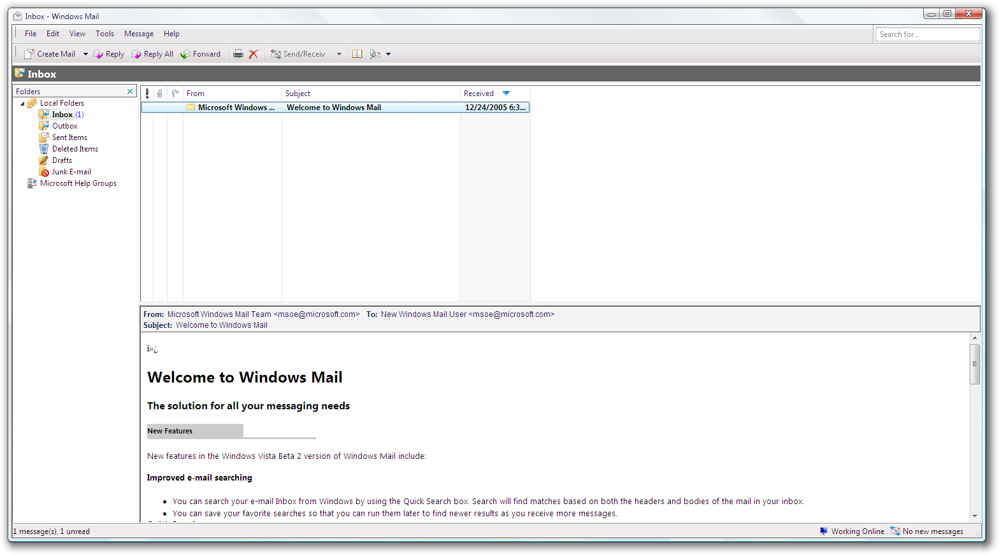Open the Deleted Items folder
The image size is (999, 555).
[75, 149]
